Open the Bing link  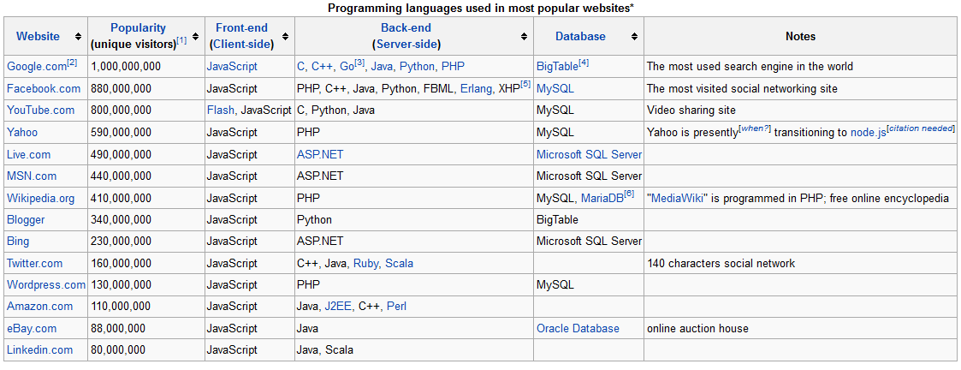pos(18,242)
